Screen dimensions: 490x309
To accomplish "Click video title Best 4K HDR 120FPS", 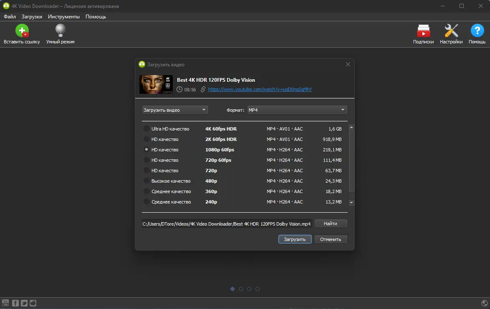I will (x=216, y=80).
